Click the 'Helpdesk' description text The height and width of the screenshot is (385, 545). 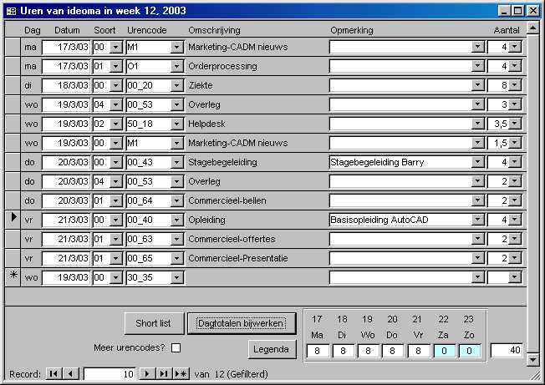pyautogui.click(x=206, y=124)
